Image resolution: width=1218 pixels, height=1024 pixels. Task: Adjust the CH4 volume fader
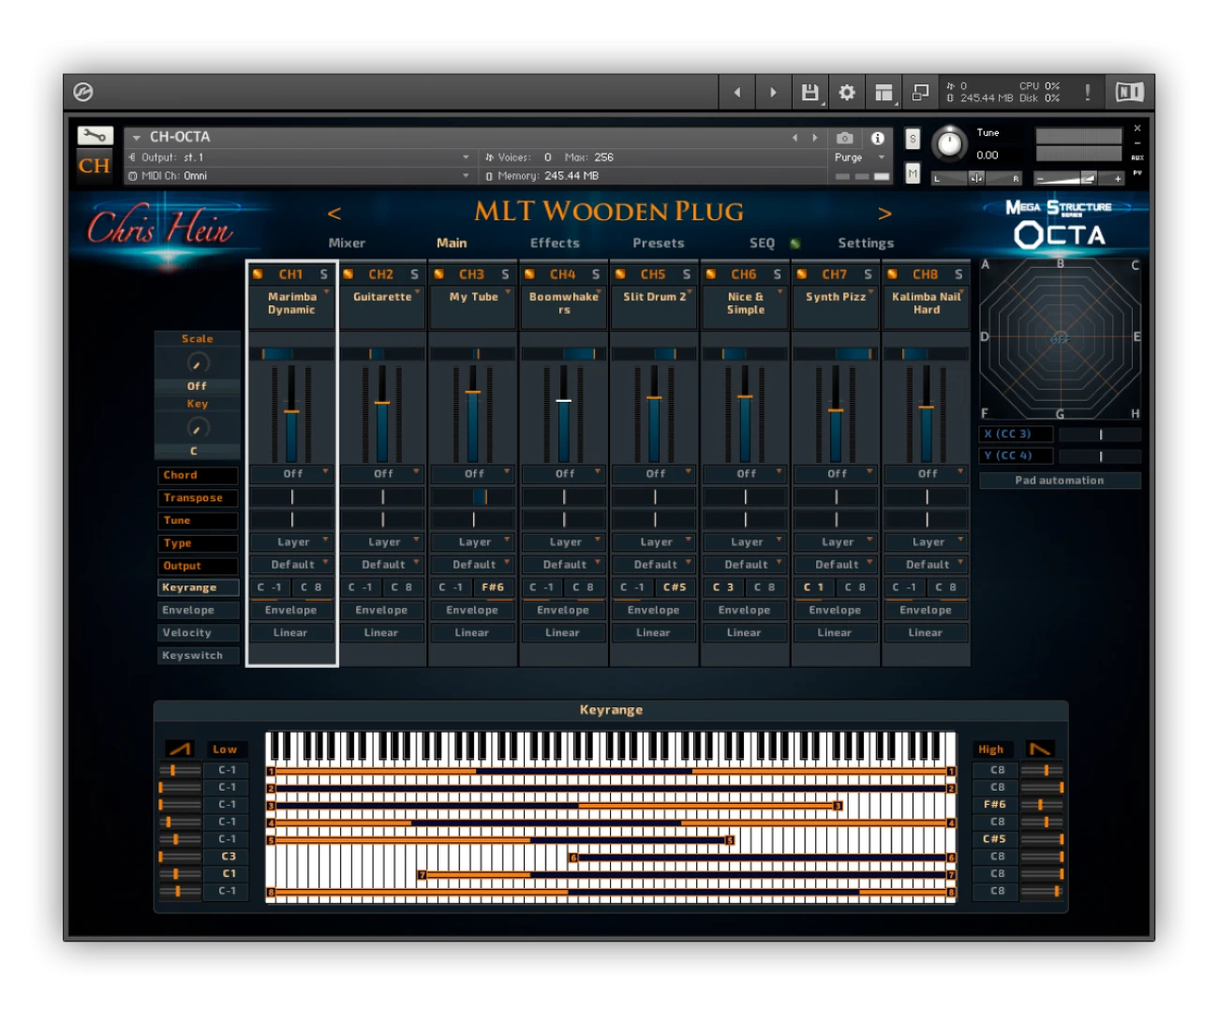pos(564,401)
